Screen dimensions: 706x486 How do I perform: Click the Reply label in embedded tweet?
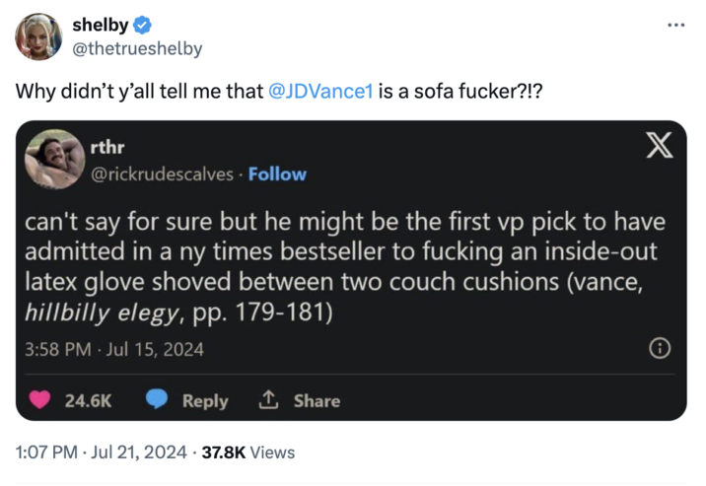[x=205, y=401]
